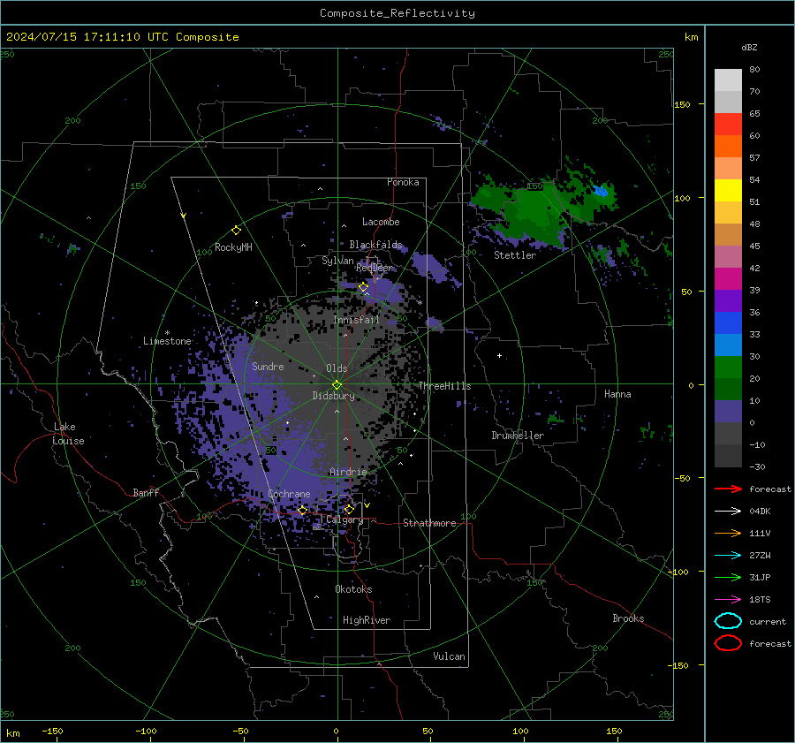Pick the dark green 10-20 dBZ legend swatch

728,389
